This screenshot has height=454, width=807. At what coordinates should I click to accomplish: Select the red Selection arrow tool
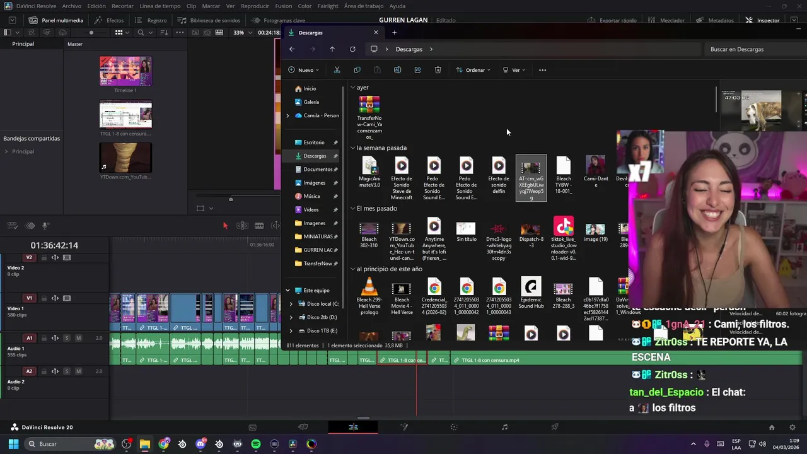pos(225,226)
